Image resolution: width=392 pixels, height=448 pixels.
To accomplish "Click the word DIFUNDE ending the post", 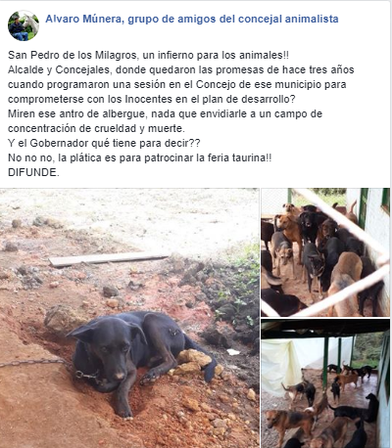I will click(33, 172).
